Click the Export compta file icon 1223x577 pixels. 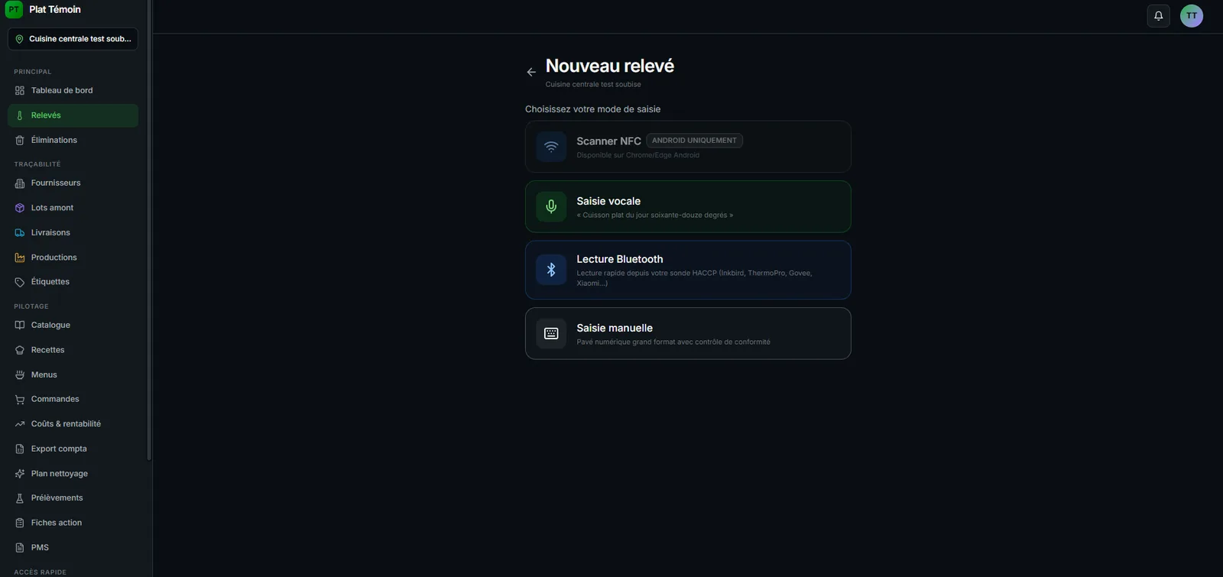pos(20,449)
